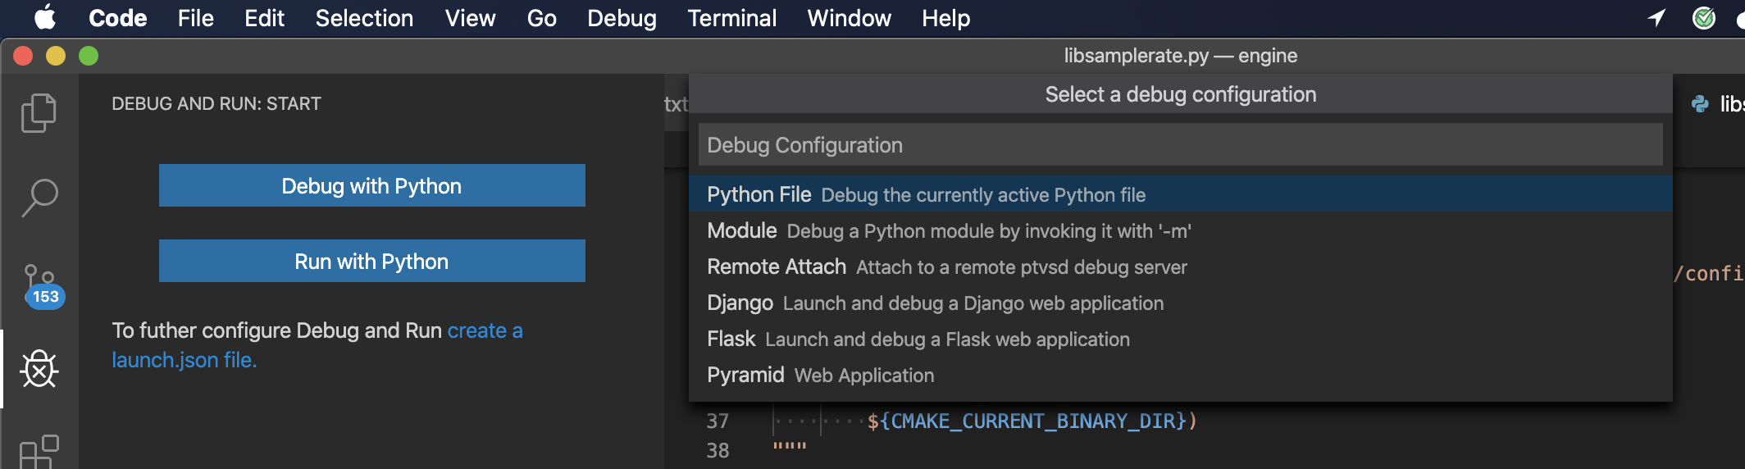The image size is (1745, 469).
Task: Select the Remote Attach debug configuration
Action: [1180, 266]
